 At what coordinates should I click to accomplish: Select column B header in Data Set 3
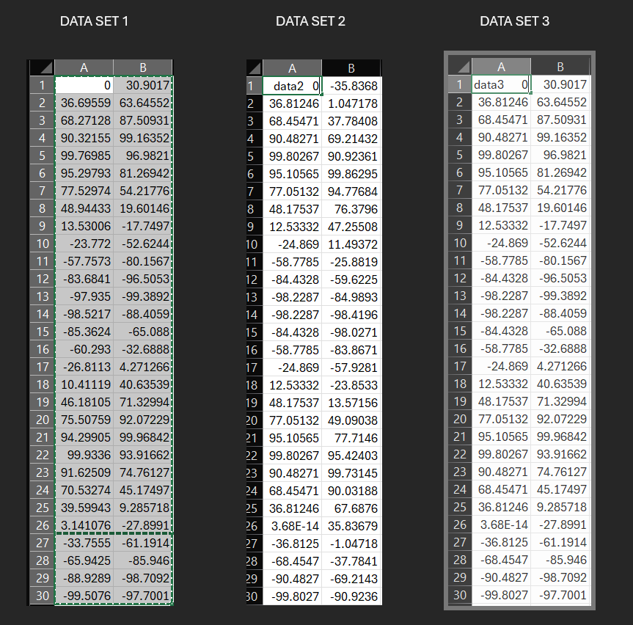560,67
